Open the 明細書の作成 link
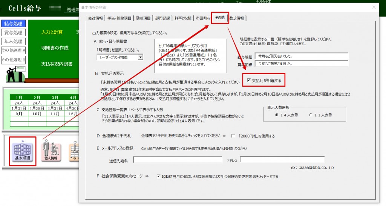 point(55,48)
